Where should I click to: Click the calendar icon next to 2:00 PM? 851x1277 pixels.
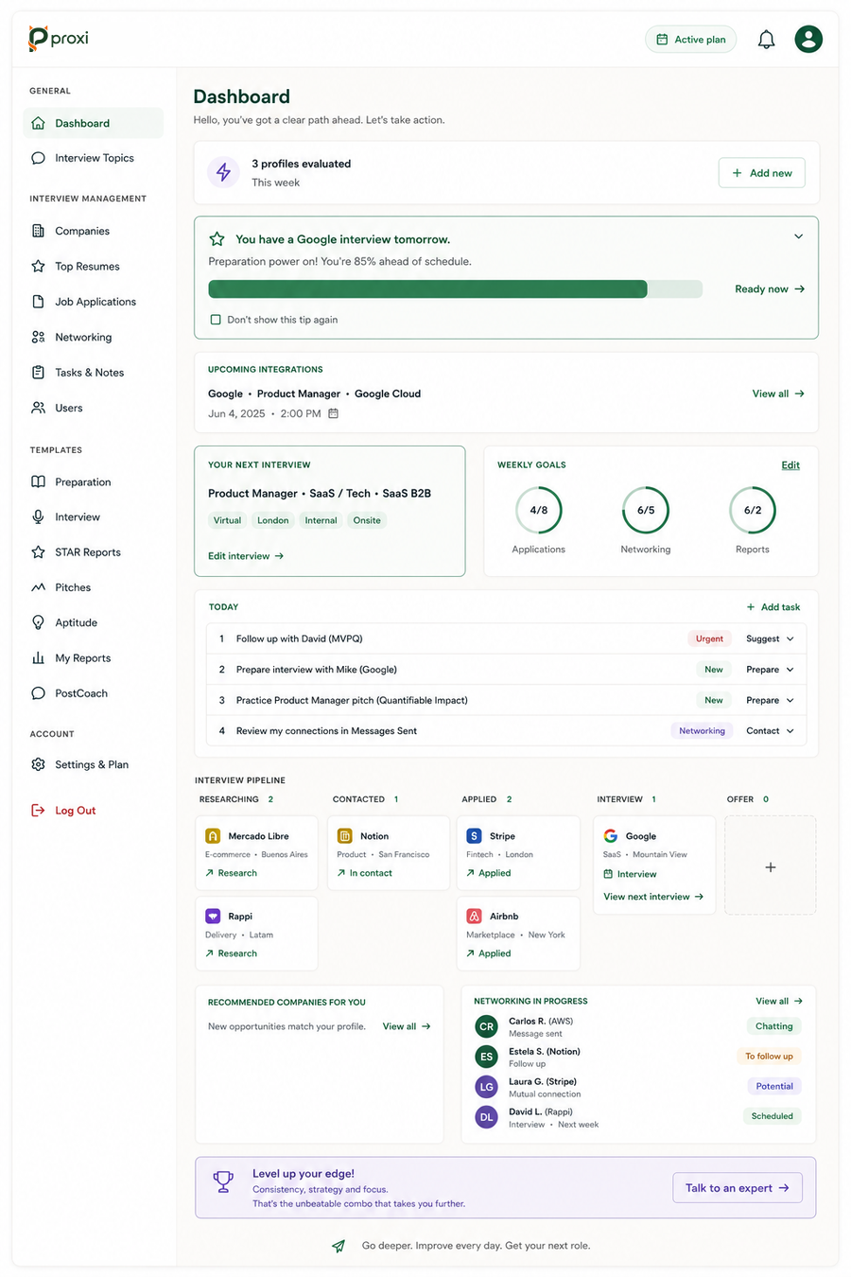click(x=333, y=413)
